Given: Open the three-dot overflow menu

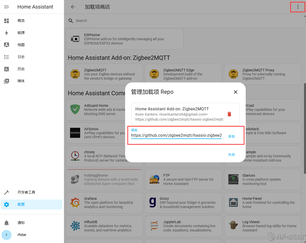Looking at the screenshot, I should pyautogui.click(x=298, y=7).
